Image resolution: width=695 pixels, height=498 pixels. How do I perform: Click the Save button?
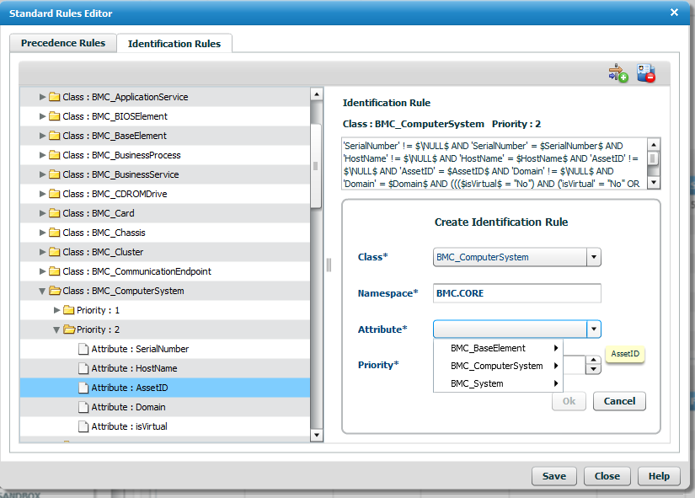pyautogui.click(x=554, y=476)
